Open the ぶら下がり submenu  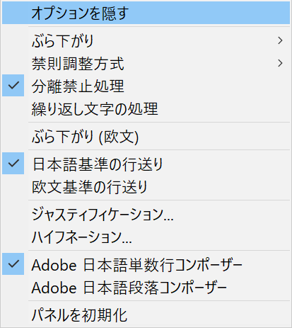(x=146, y=41)
